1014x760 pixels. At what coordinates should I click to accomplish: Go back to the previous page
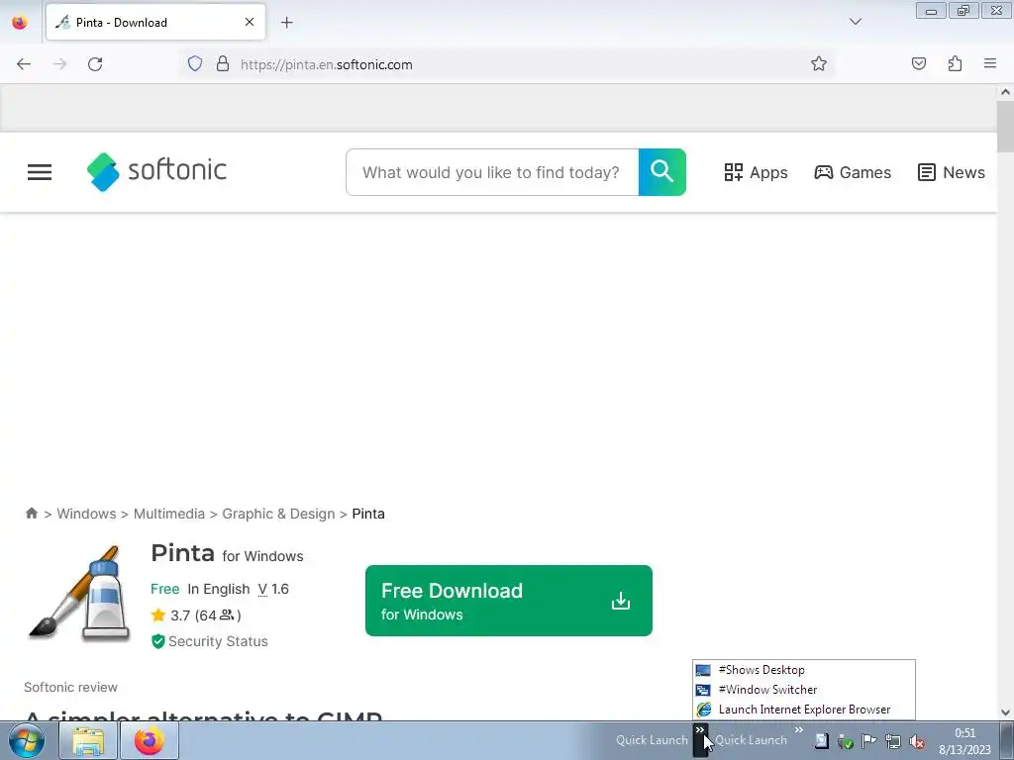coord(24,64)
